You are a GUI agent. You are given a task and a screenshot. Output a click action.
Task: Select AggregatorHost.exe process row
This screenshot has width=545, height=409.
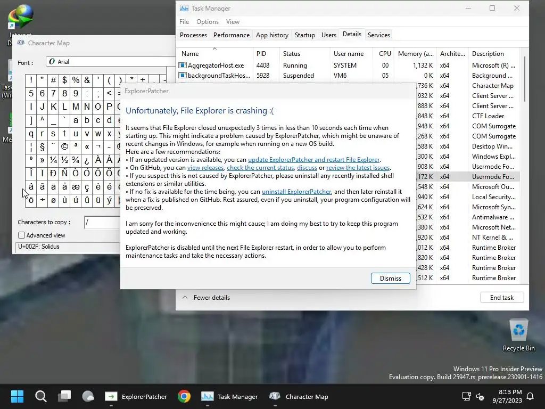(348, 66)
